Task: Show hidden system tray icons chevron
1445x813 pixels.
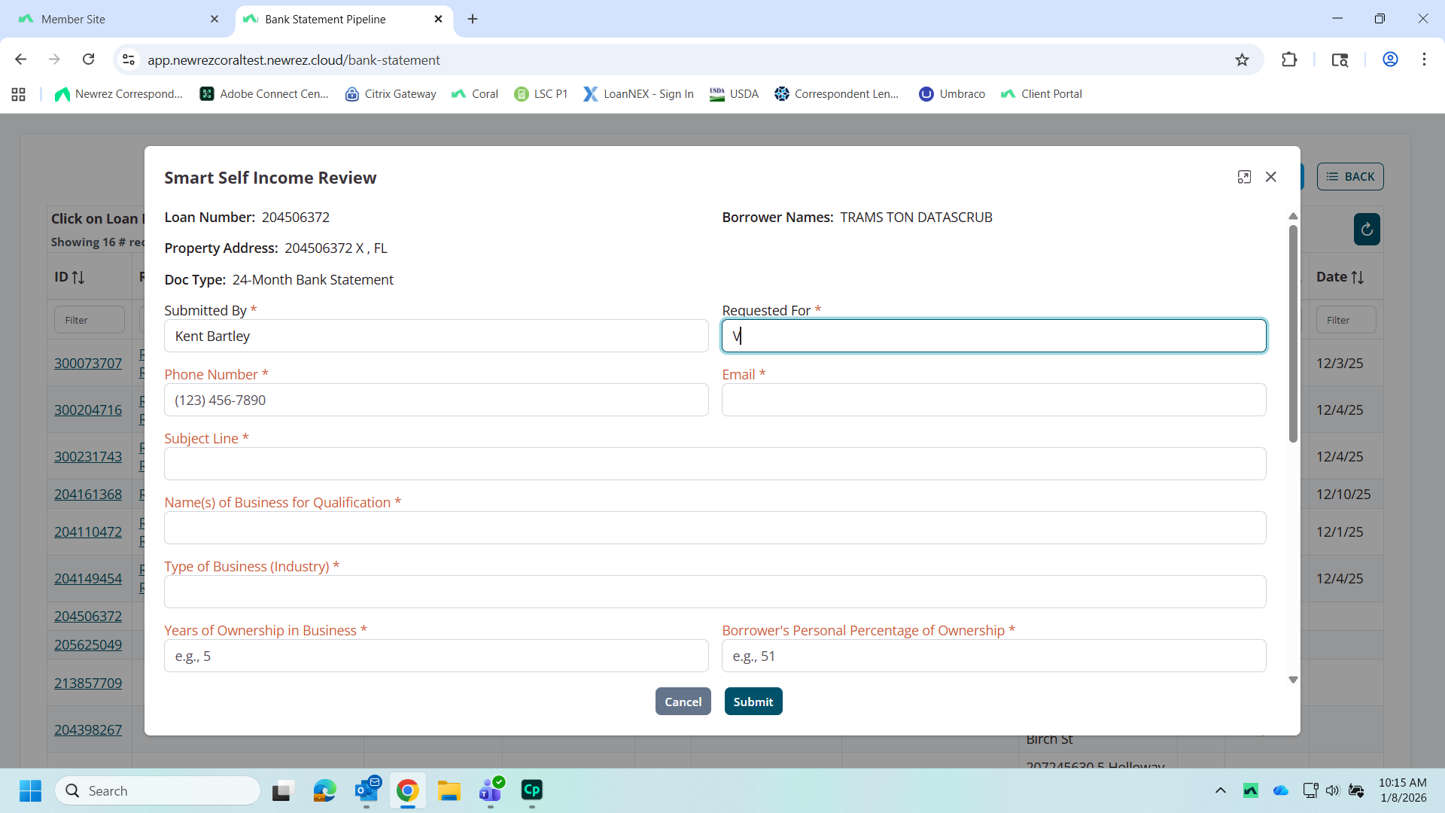Action: [x=1220, y=790]
